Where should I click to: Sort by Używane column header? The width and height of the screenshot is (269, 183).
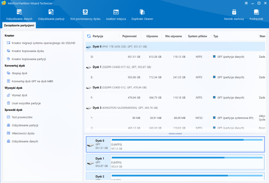point(152,36)
